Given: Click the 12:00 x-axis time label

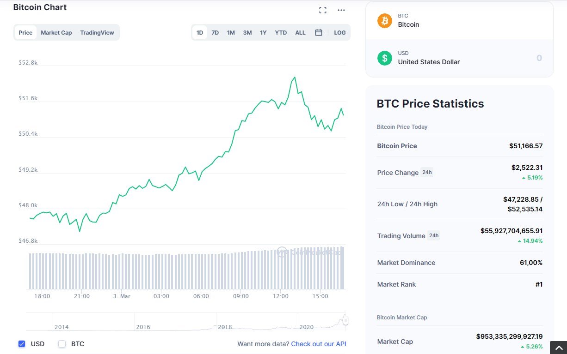Looking at the screenshot, I should coord(281,296).
